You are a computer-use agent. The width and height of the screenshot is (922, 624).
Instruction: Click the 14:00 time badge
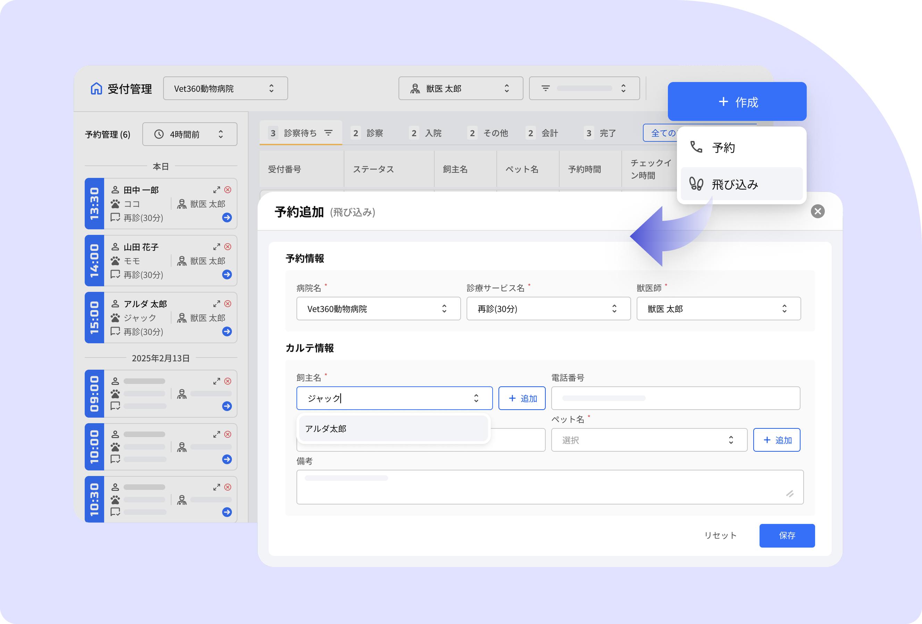pos(94,260)
